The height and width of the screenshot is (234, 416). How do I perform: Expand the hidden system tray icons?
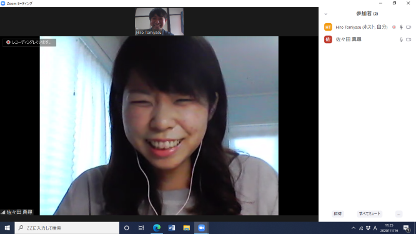354,228
